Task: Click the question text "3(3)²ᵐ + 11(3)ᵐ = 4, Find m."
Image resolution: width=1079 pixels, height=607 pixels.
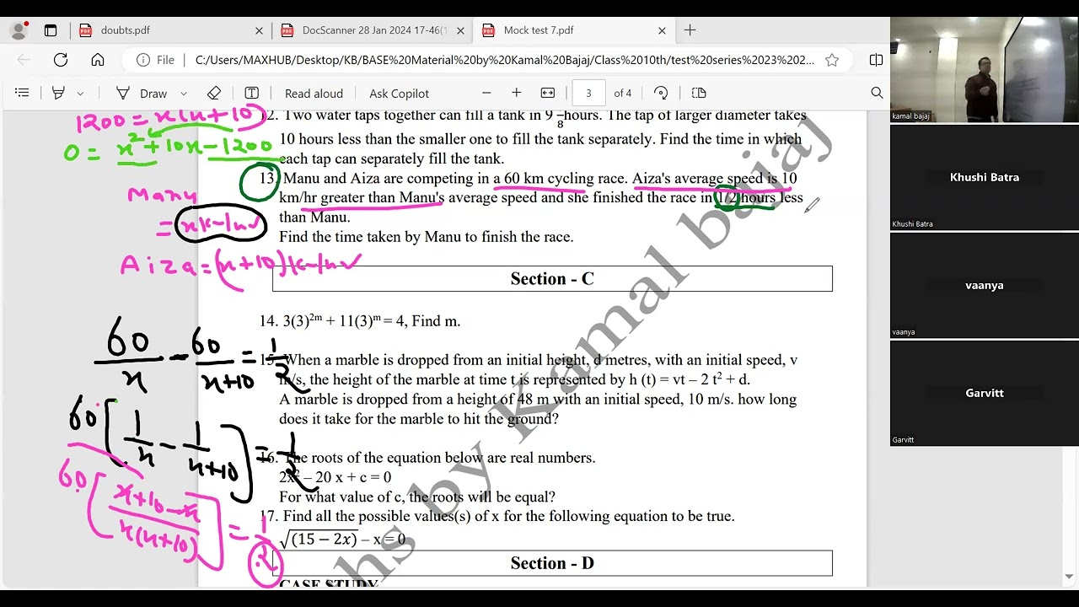Action: (372, 320)
